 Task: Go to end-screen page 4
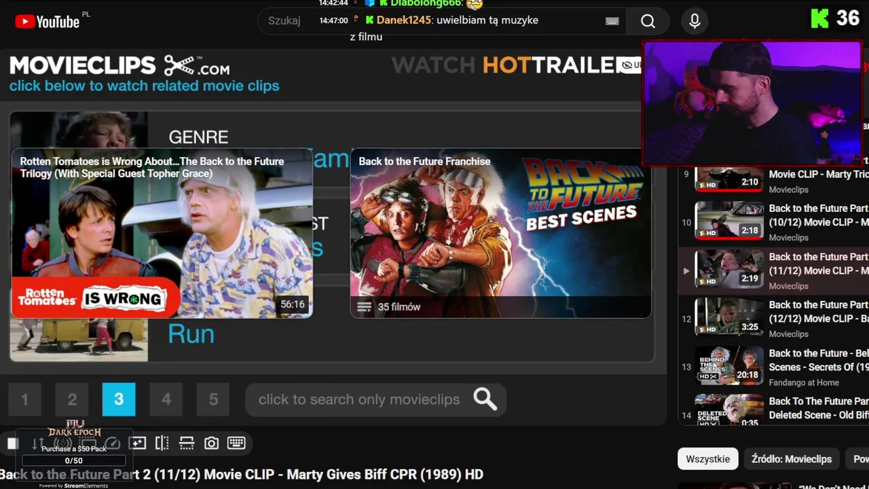(x=166, y=399)
